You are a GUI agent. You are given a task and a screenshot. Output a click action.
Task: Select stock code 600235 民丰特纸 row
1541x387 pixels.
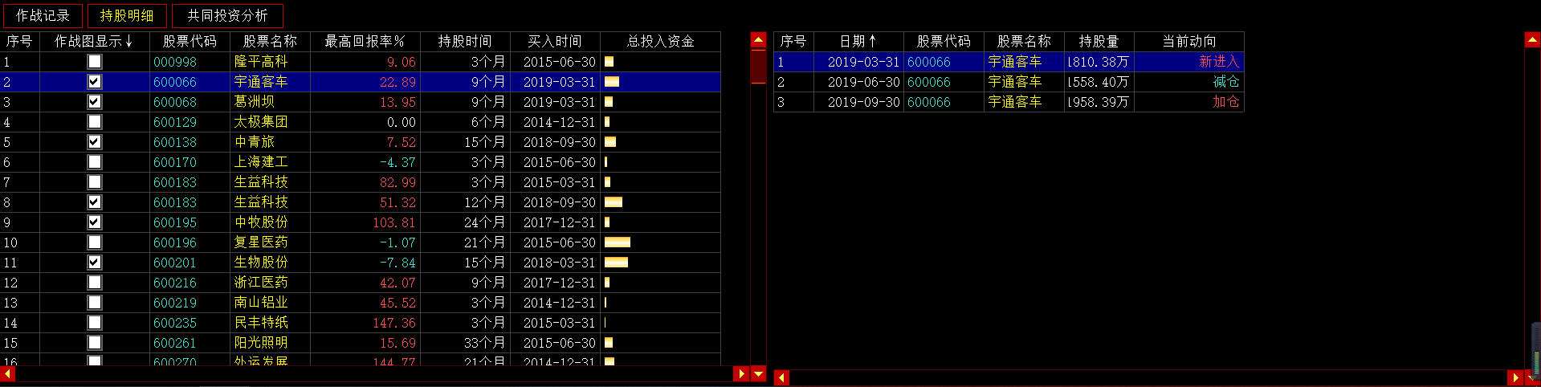pos(260,323)
